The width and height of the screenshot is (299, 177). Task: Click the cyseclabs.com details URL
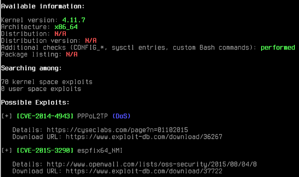(x=117, y=130)
